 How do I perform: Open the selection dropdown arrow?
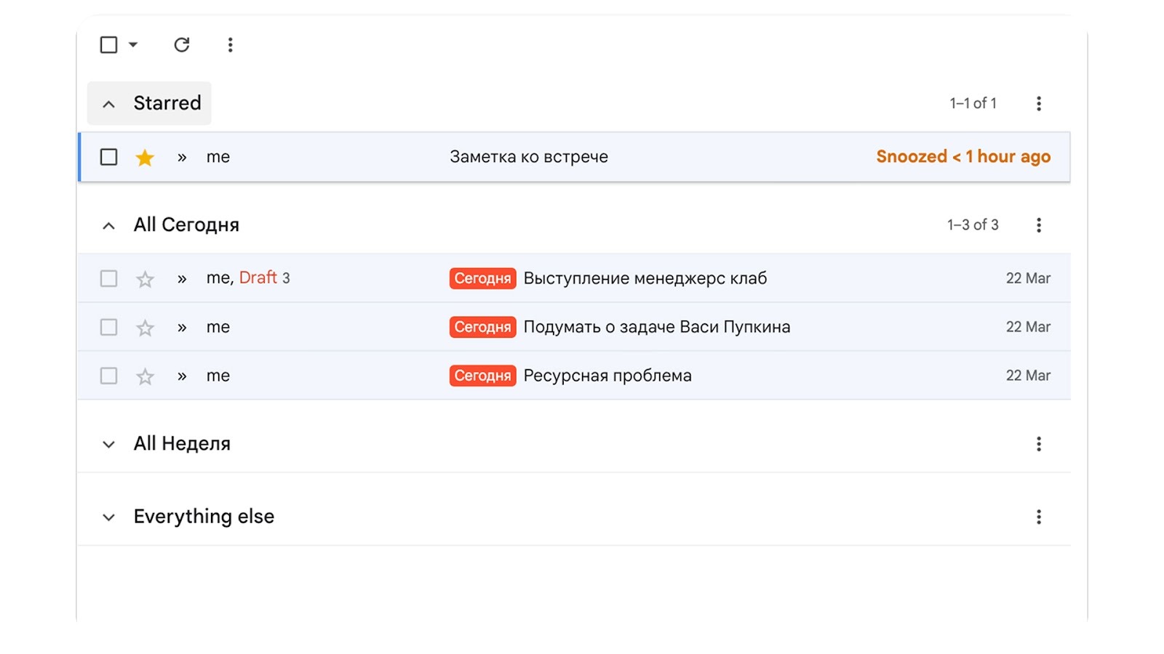click(132, 44)
